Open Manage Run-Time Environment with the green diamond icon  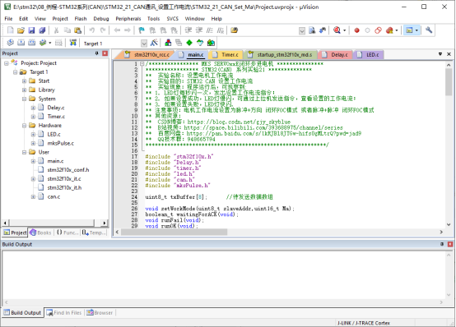(189, 43)
